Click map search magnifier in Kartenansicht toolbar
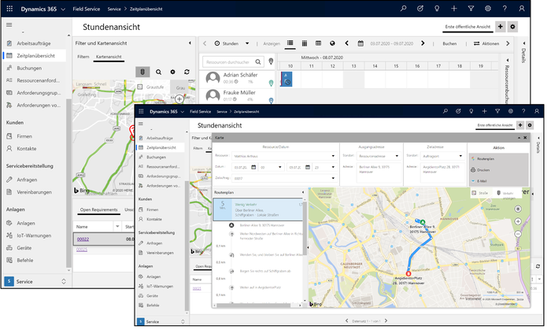 pos(158,72)
